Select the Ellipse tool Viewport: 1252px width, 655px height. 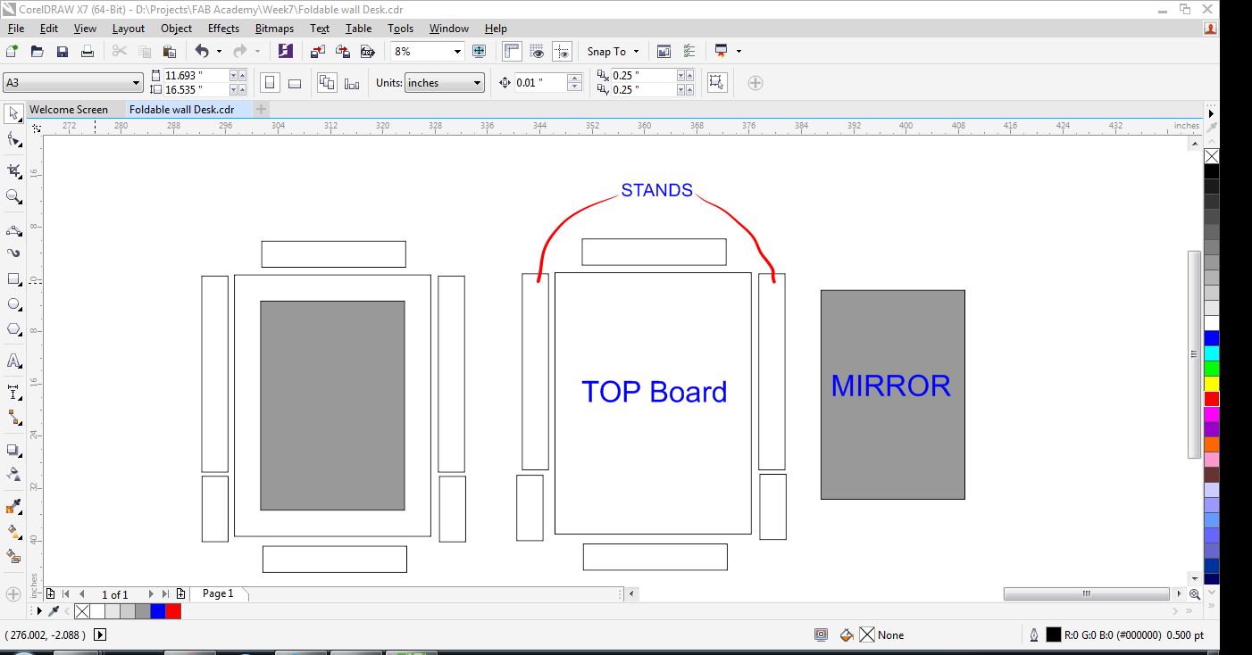pyautogui.click(x=13, y=304)
